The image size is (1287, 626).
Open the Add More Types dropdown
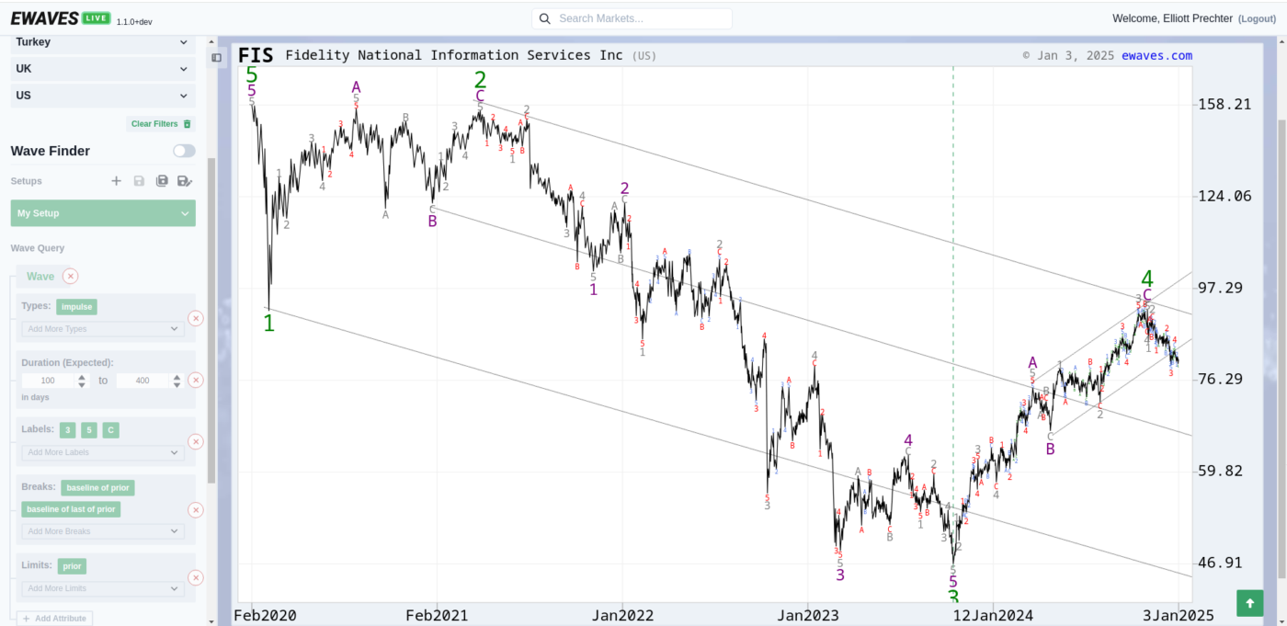[x=102, y=328]
